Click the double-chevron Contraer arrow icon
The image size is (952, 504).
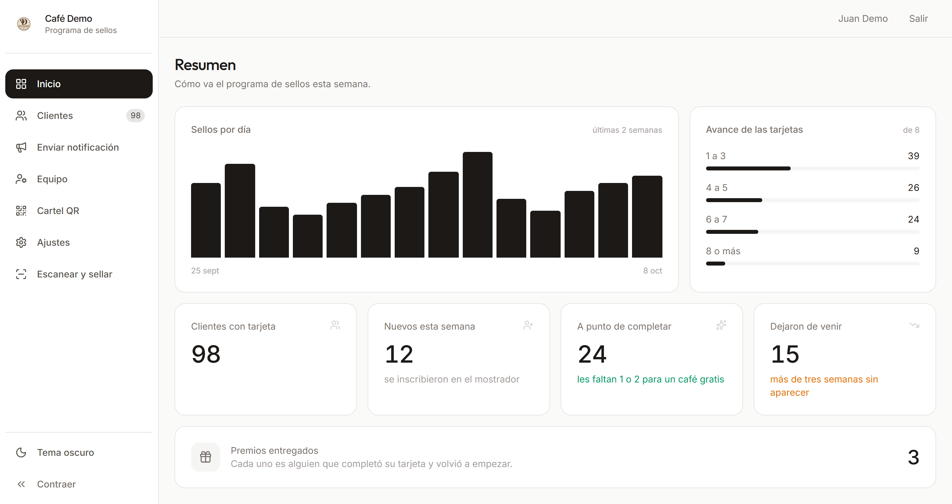[x=21, y=485]
